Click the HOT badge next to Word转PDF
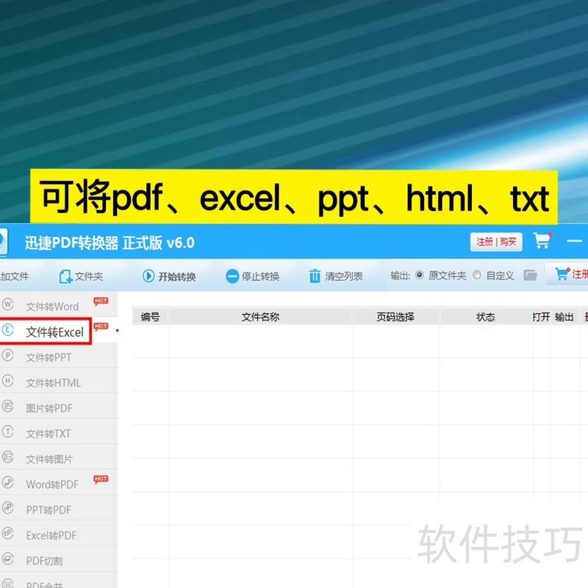The image size is (588, 588). click(101, 479)
